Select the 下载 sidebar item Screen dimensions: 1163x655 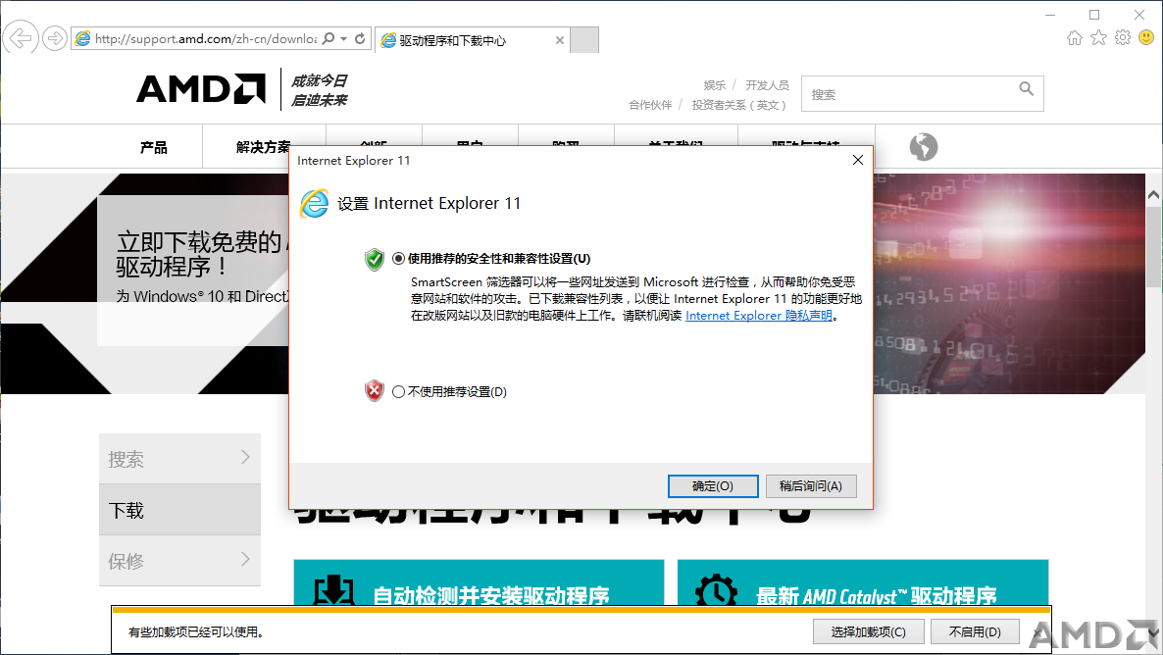(179, 510)
